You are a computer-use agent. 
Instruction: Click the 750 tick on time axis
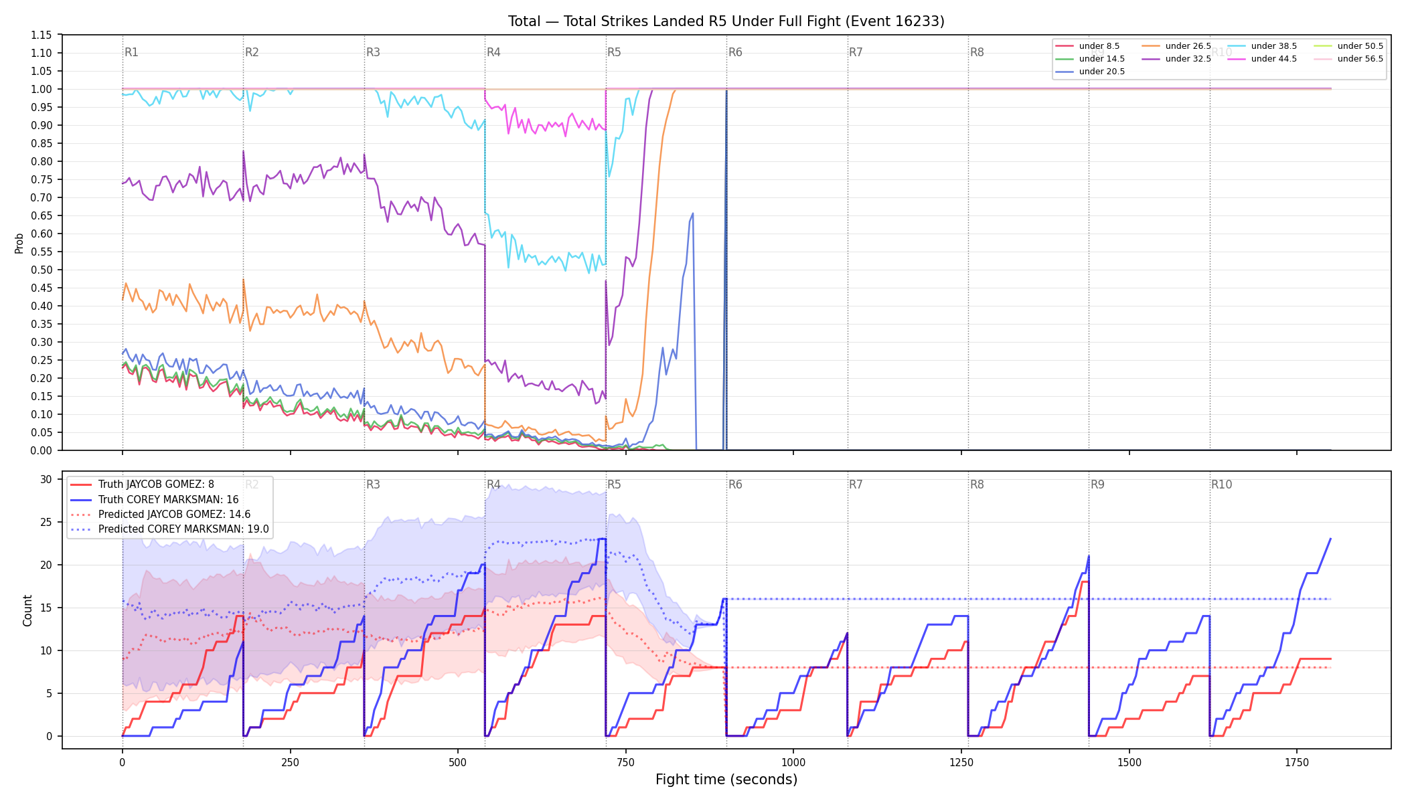click(625, 762)
